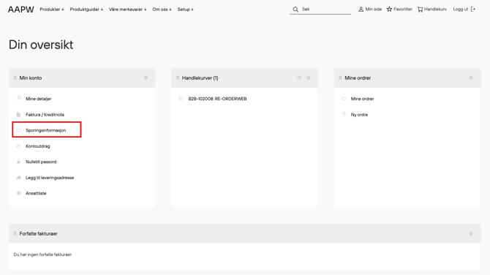Click the Mine detaljer person icon

click(19, 98)
